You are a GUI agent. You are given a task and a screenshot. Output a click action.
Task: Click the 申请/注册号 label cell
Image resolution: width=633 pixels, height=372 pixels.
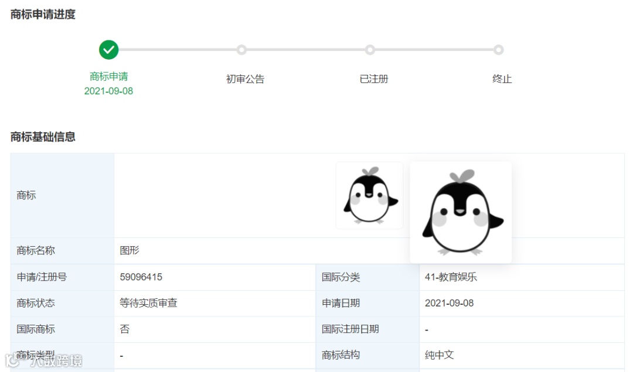pos(62,277)
